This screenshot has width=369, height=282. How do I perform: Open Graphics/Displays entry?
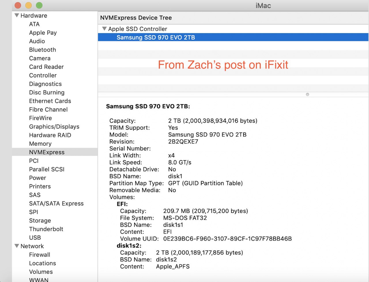coord(54,126)
